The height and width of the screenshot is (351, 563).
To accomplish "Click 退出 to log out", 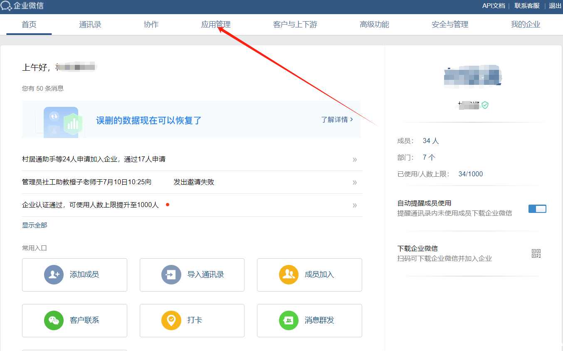I will coord(555,6).
